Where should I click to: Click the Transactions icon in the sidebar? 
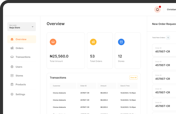12,57
